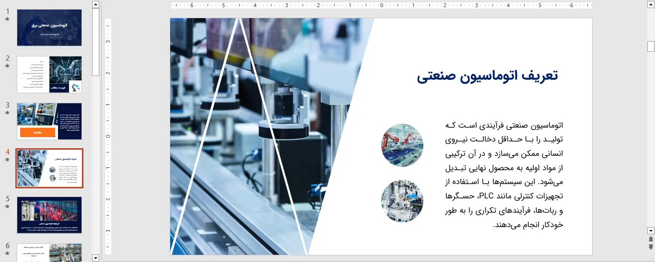Select the lower circular factory machine picture
Viewport: 655px width, 262px height.
402,201
